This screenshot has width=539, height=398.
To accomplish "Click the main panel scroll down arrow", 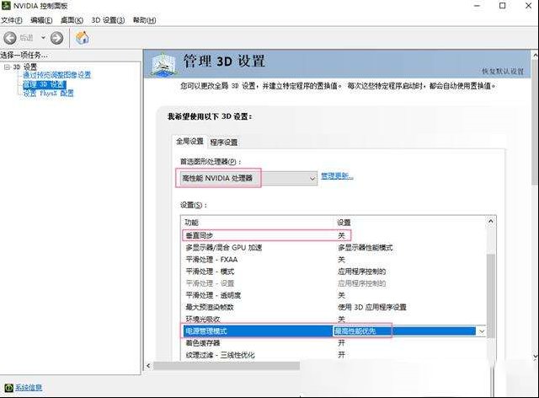I will point(536,356).
